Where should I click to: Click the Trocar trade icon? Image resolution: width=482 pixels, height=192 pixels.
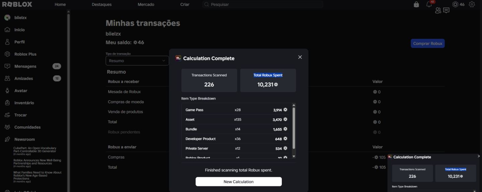(7, 115)
